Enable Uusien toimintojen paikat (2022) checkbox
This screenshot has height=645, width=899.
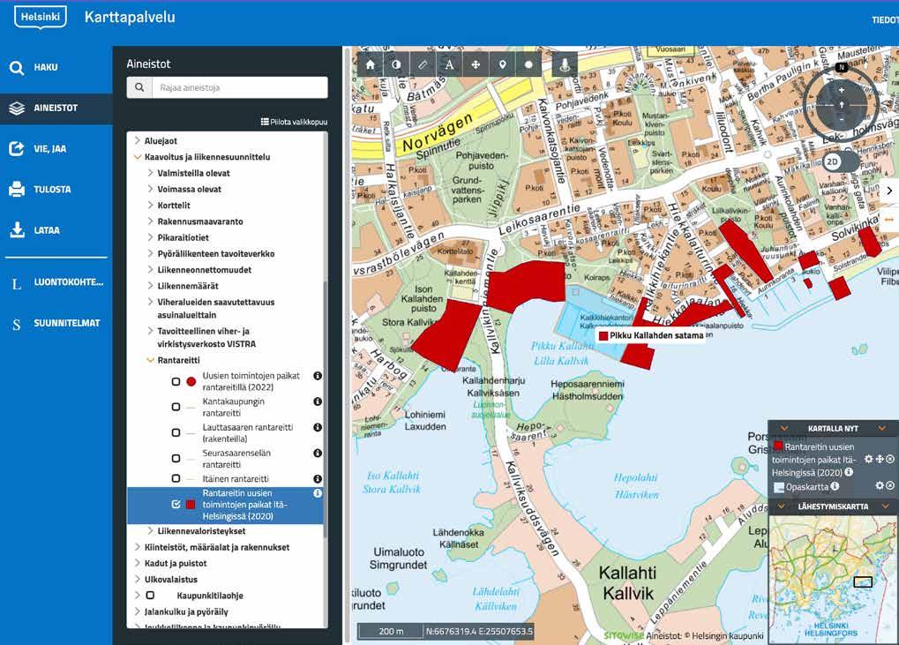tap(176, 381)
